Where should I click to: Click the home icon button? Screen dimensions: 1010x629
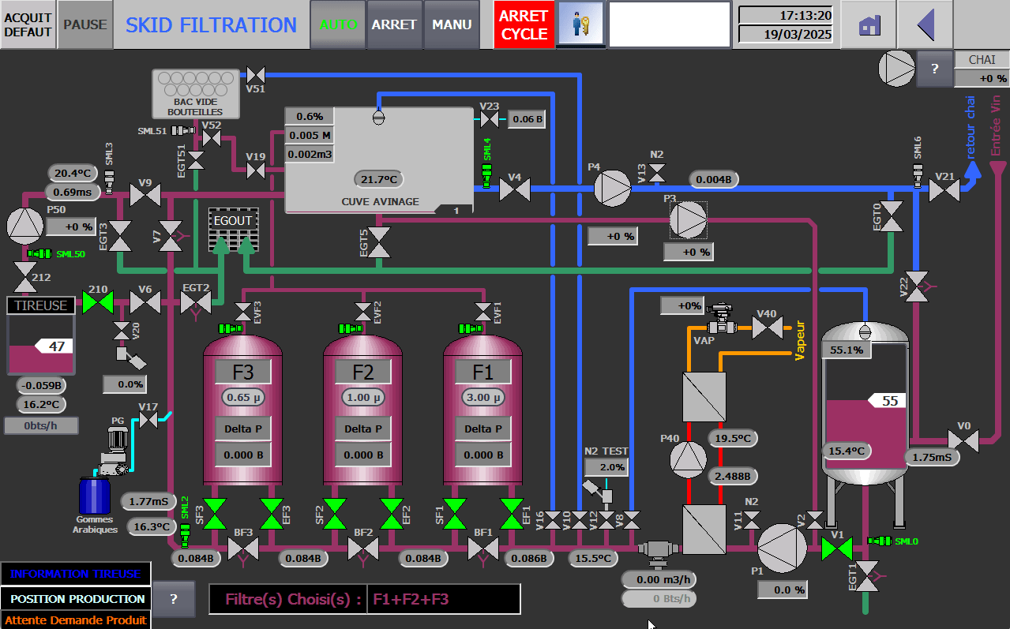pos(869,25)
